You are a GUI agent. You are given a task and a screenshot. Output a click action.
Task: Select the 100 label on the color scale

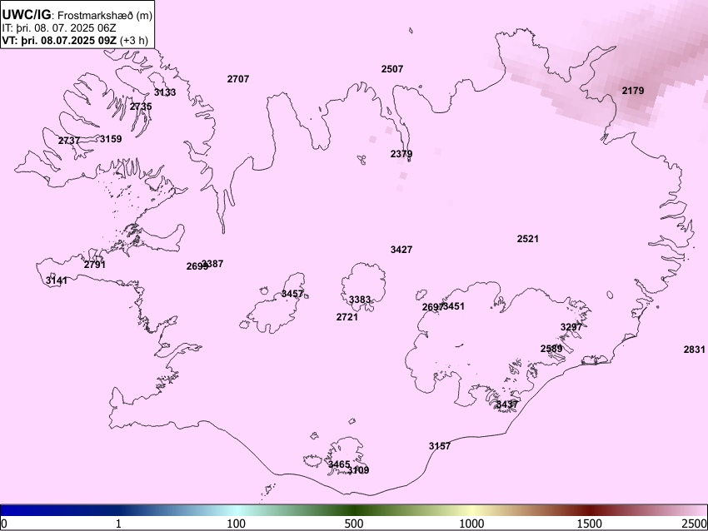237,524
